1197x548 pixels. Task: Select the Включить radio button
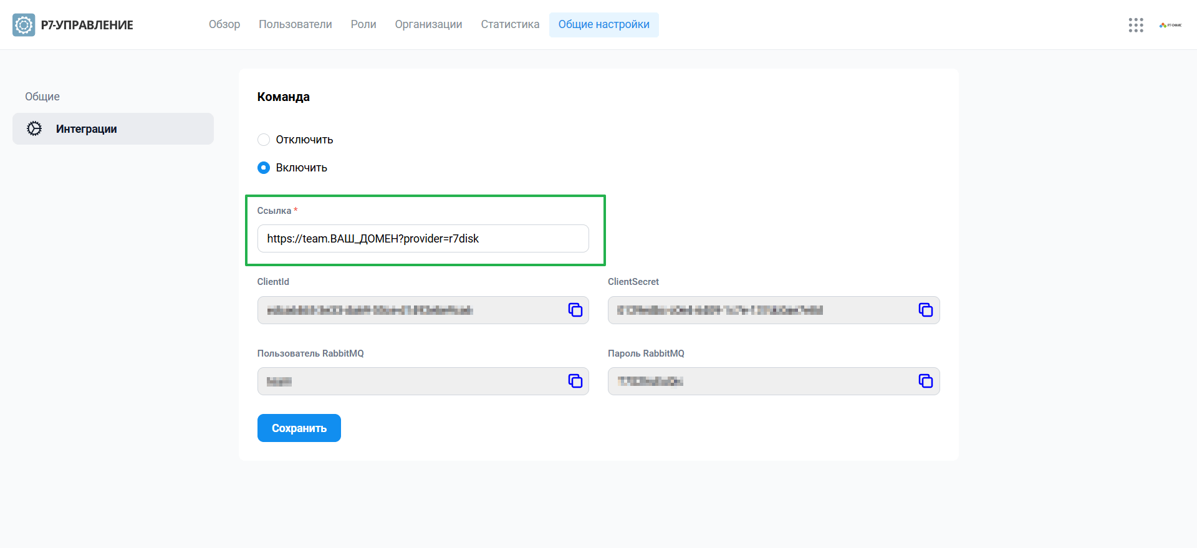(264, 168)
